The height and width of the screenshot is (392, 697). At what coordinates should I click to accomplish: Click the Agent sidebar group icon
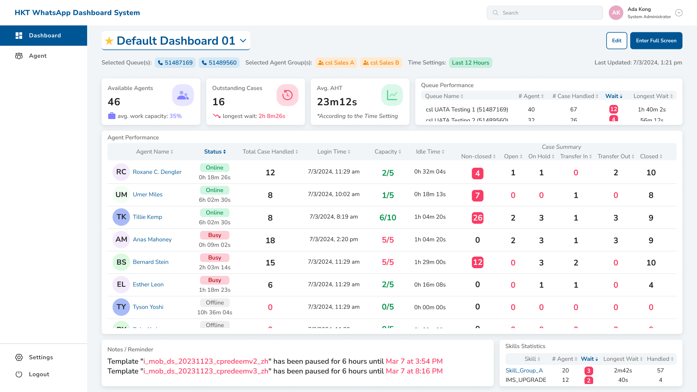coord(19,56)
